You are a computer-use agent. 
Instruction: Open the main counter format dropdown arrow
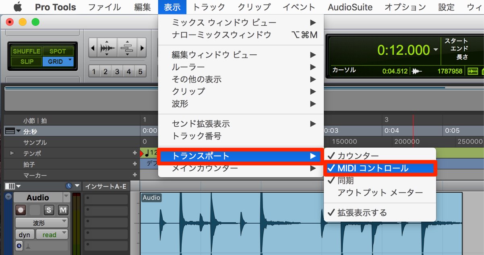[x=436, y=50]
